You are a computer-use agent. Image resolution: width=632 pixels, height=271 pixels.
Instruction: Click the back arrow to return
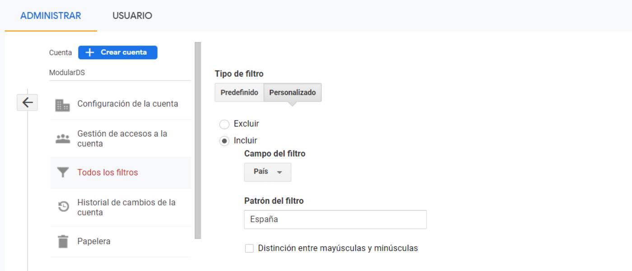tap(28, 103)
